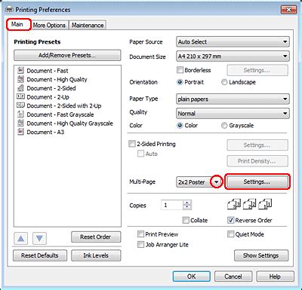Select Color printing radio button
Image resolution: width=302 pixels, height=290 pixels.
click(x=180, y=125)
